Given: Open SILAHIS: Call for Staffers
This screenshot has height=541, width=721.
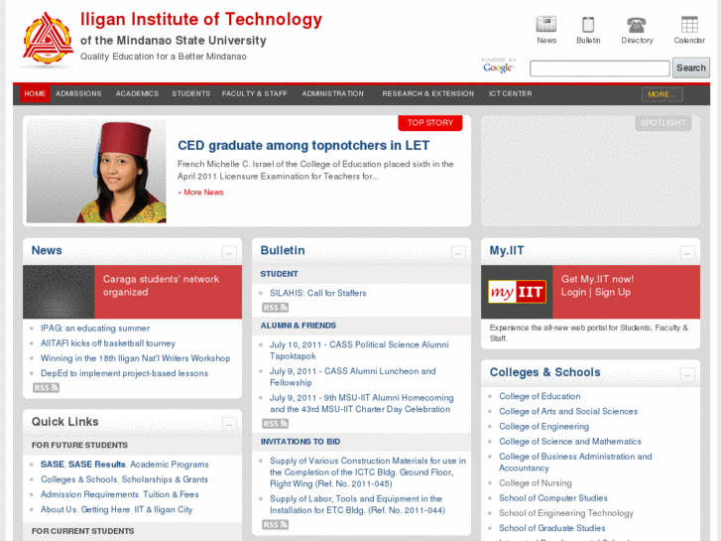Looking at the screenshot, I should click(318, 293).
